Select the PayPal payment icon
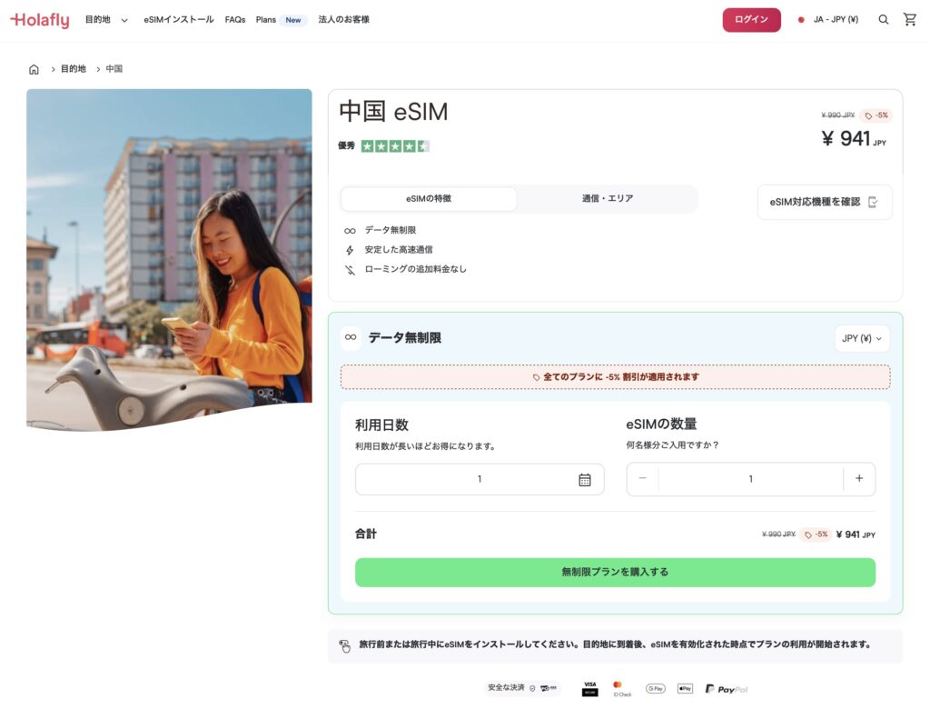 pos(725,688)
